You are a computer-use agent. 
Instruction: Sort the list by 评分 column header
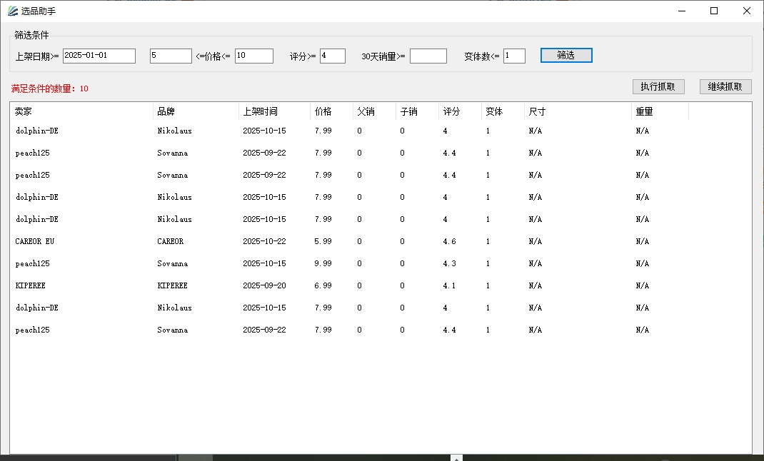(x=459, y=112)
